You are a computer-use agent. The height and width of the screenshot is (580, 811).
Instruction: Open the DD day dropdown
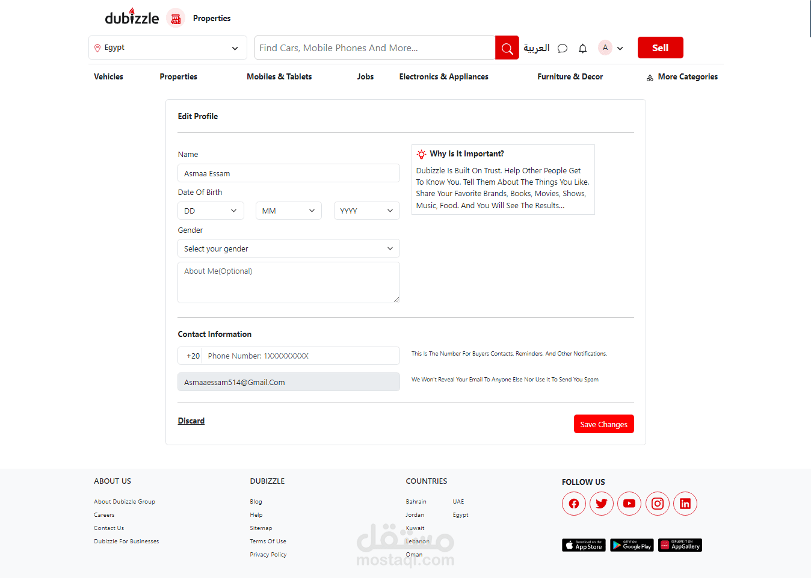coord(211,211)
